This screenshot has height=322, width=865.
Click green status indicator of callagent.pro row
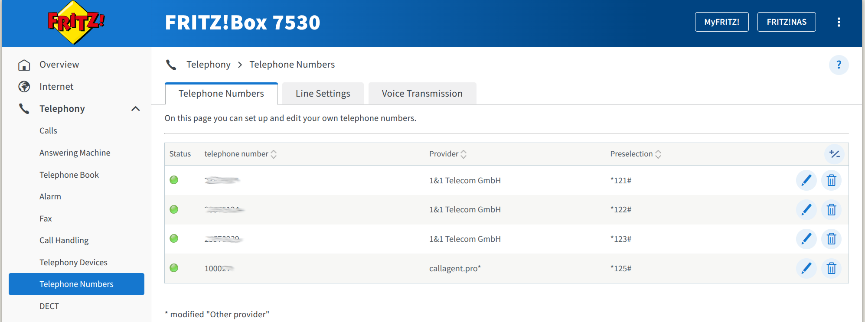(x=174, y=268)
